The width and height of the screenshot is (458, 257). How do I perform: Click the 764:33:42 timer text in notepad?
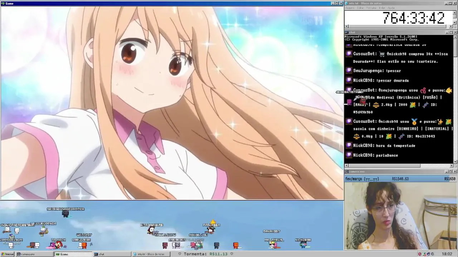pos(414,18)
